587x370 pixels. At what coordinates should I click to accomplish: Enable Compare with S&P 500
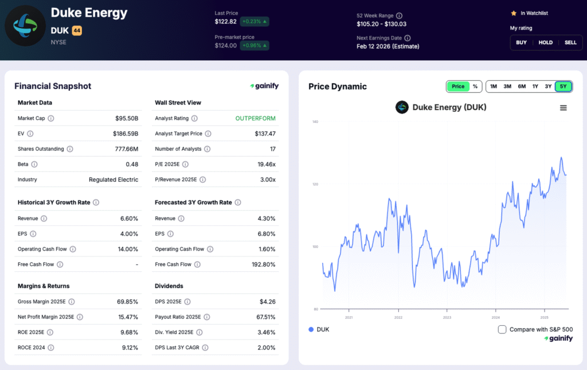point(502,329)
